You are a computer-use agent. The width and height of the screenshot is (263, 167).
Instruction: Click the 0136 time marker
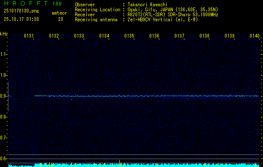click(154, 36)
